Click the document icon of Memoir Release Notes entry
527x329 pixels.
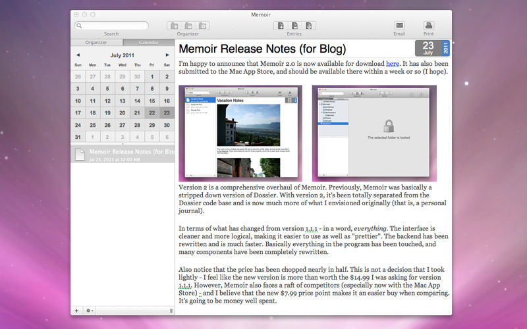coord(80,155)
